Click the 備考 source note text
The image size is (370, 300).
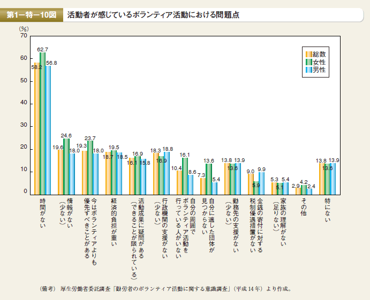pyautogui.click(x=165, y=289)
